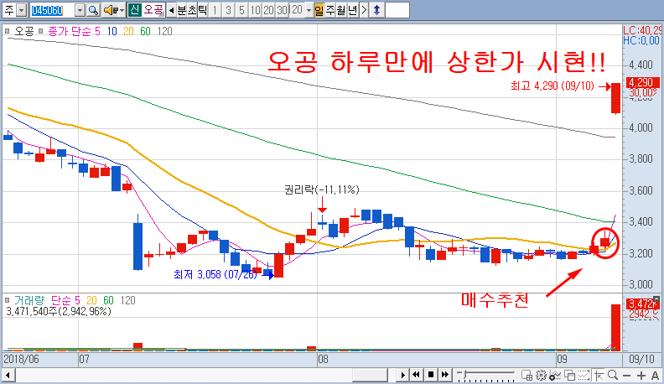Click the 10 interval button
Screen dimensions: 664x384
(x=255, y=10)
